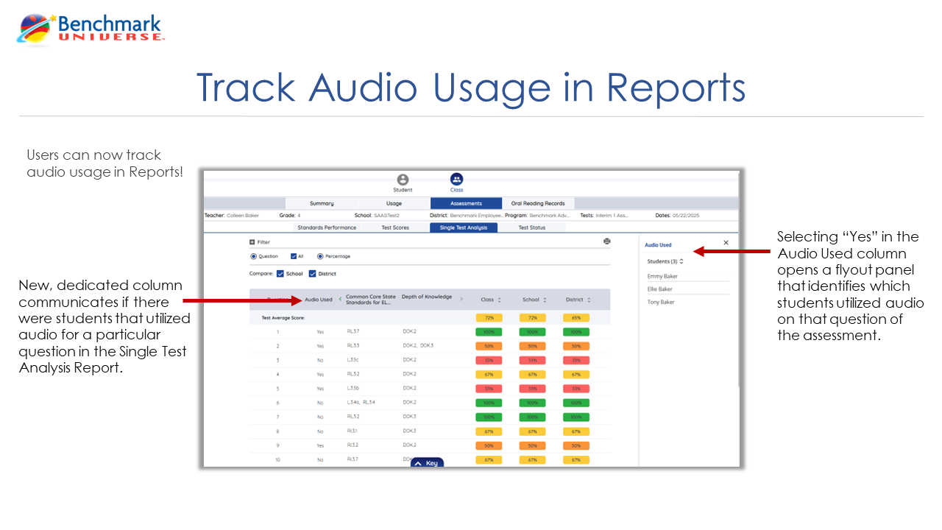This screenshot has width=942, height=530.
Task: Click DOK.3 in question 7 row
Action: (409, 417)
